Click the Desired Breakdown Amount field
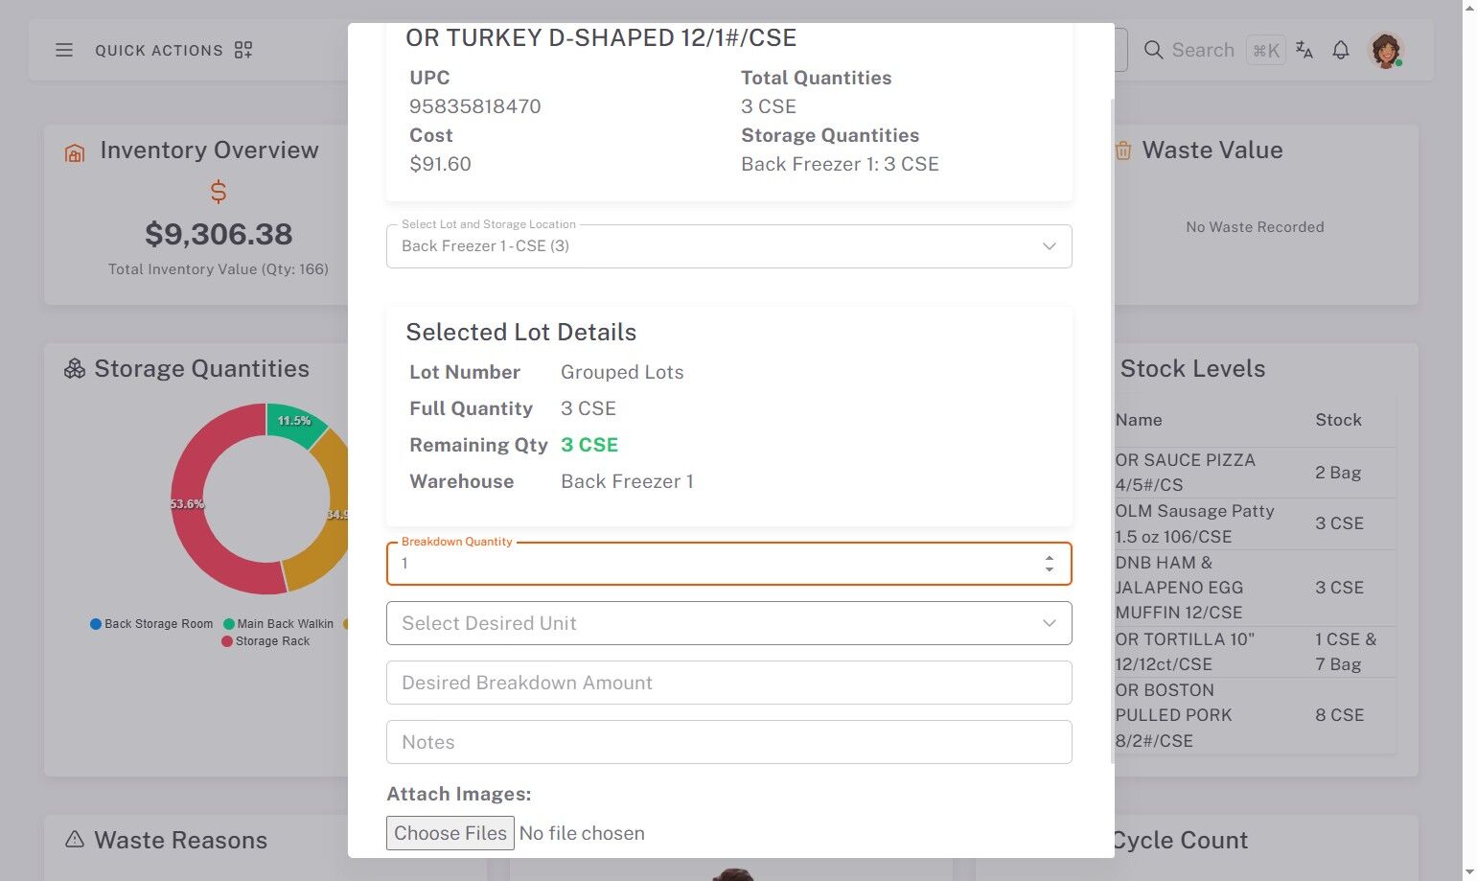Screen dimensions: 1477x881 pyautogui.click(x=728, y=683)
